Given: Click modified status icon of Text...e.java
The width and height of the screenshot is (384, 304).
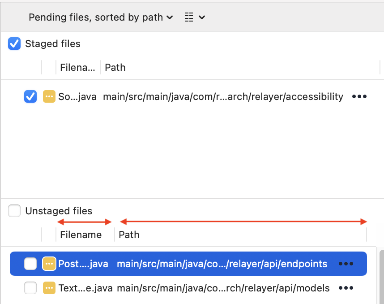Looking at the screenshot, I should (49, 288).
